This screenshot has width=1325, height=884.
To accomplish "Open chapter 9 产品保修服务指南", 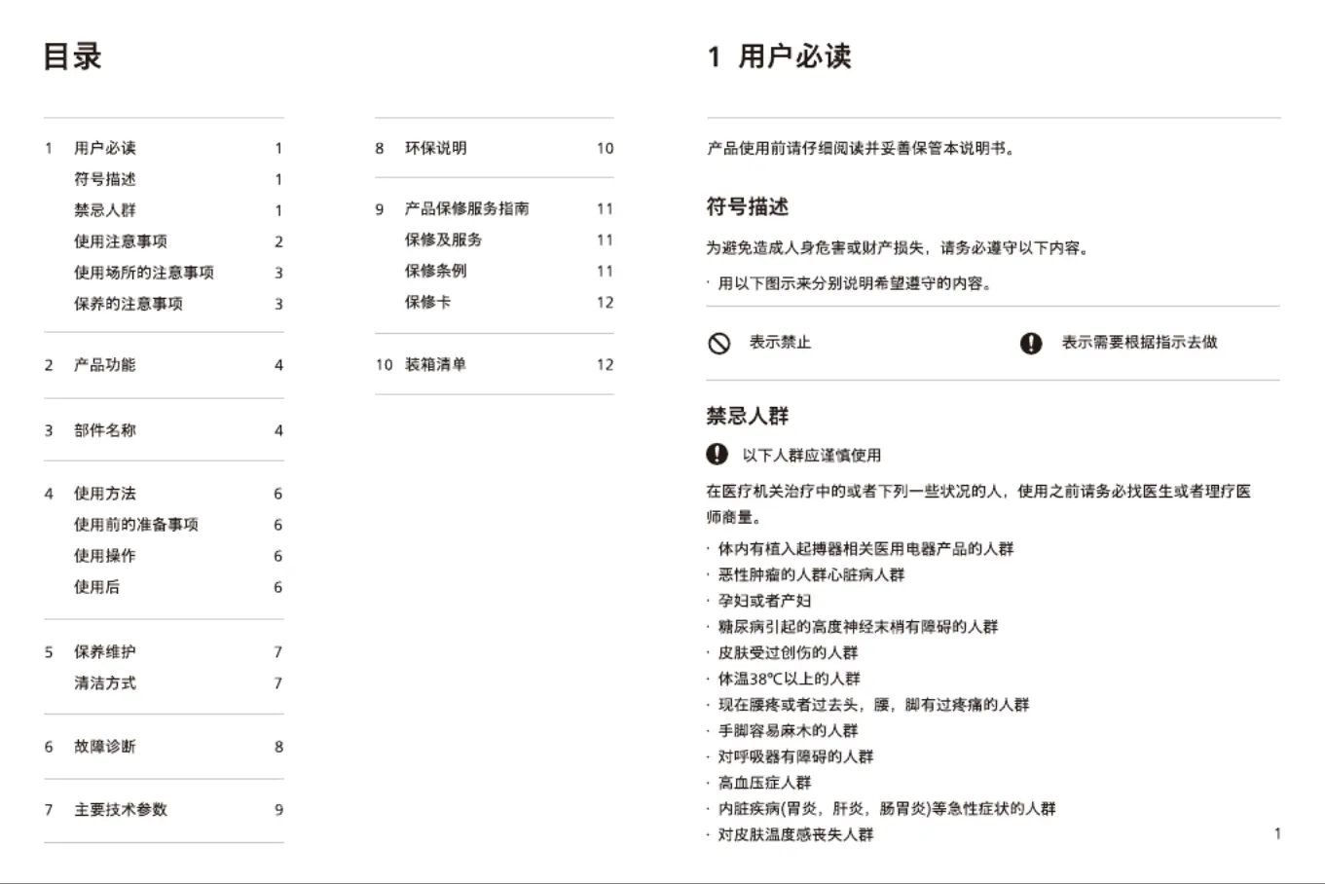I will pyautogui.click(x=467, y=208).
